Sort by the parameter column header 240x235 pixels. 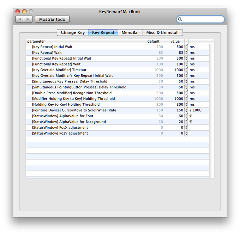click(85, 42)
